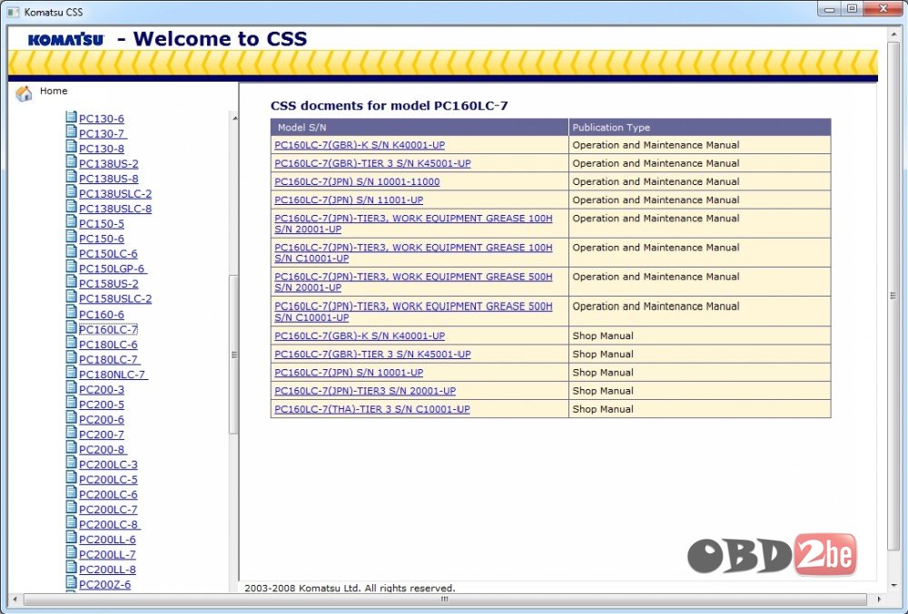
Task: Click document icon beside PC160LC-7
Action: [x=71, y=327]
